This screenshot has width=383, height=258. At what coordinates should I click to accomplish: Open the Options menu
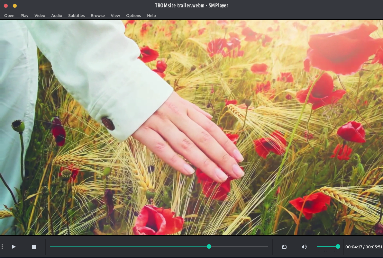pos(133,15)
